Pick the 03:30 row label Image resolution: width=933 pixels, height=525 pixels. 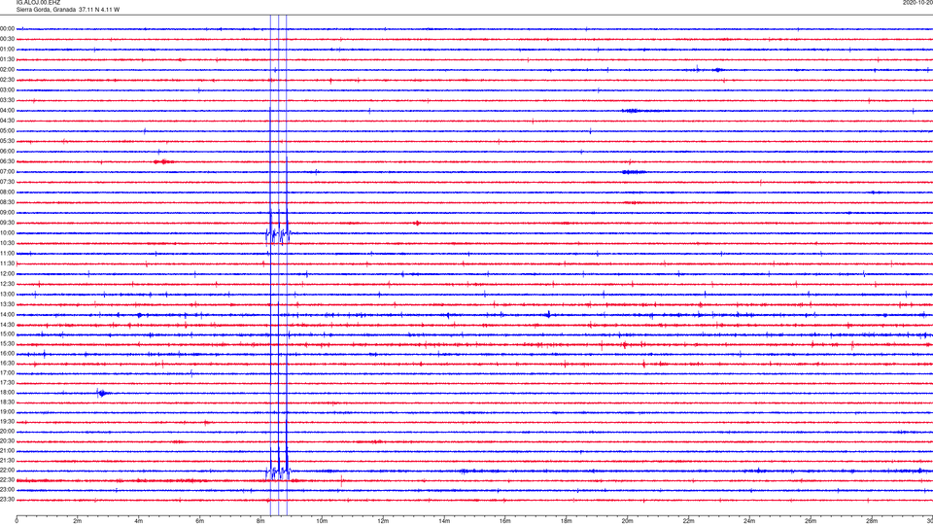(7, 100)
